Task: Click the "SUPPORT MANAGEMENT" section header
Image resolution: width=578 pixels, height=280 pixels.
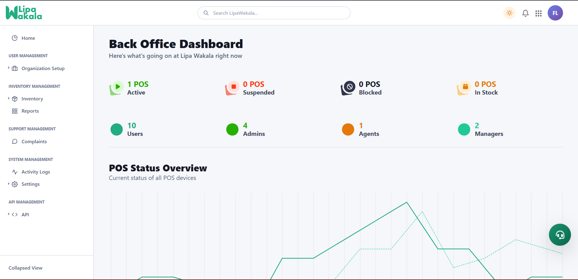Action: tap(32, 129)
